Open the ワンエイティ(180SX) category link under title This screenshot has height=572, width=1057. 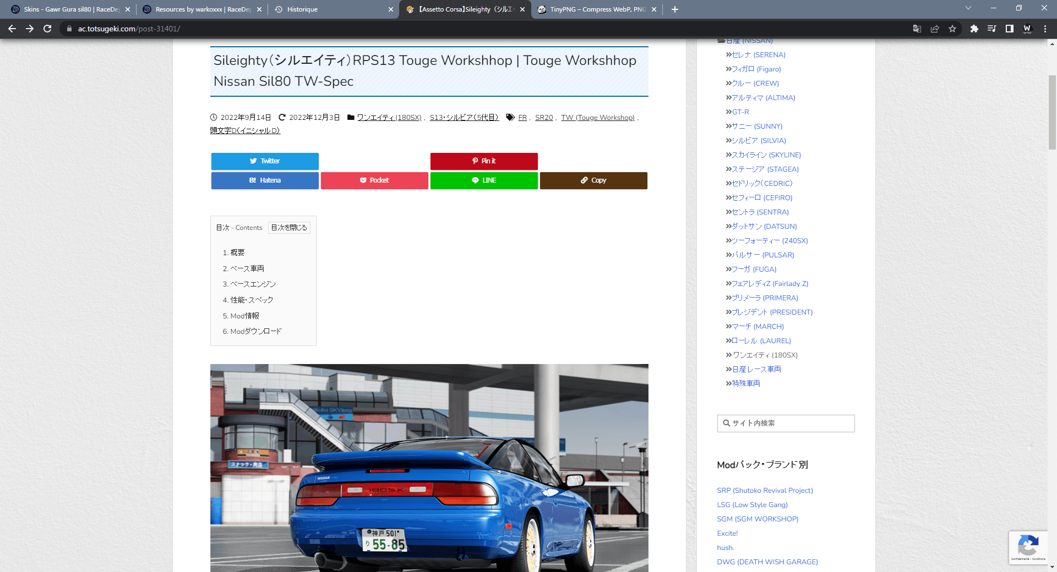(389, 118)
